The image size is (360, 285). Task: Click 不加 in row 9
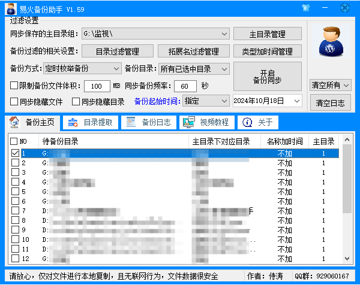tap(284, 230)
